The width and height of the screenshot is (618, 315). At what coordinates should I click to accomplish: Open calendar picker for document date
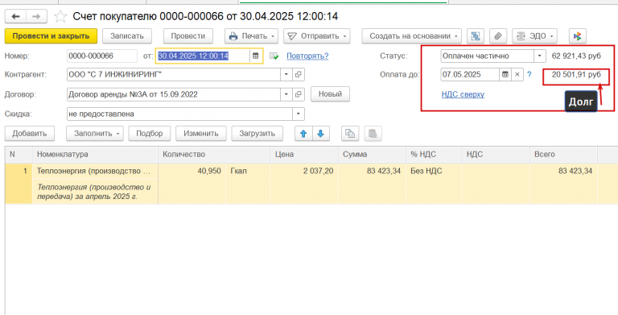(x=256, y=56)
